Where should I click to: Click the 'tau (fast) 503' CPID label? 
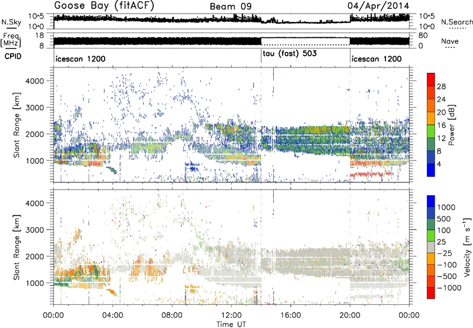click(x=290, y=54)
